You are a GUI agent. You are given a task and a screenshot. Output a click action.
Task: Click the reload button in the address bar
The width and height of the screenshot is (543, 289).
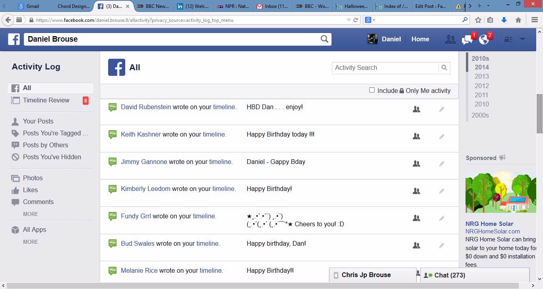coord(356,20)
